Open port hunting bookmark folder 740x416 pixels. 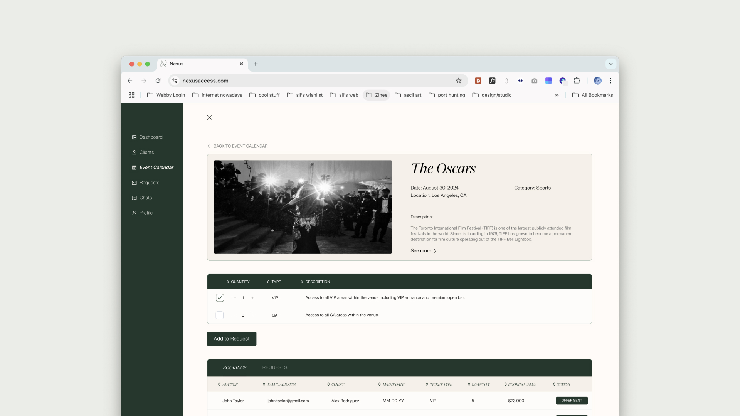pyautogui.click(x=447, y=95)
